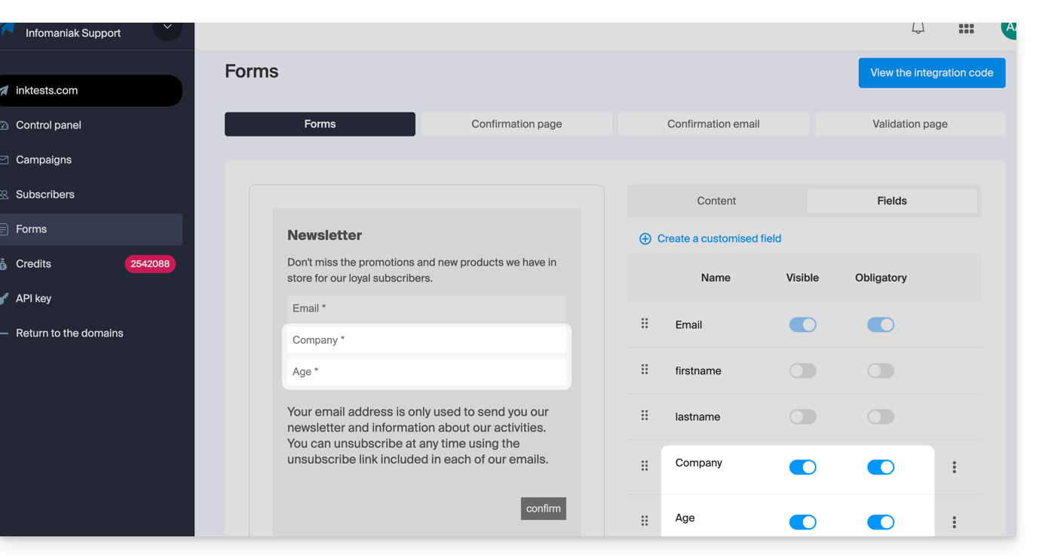This screenshot has height=559, width=1039.
Task: Switch to the Confirmation page tab
Action: point(516,124)
